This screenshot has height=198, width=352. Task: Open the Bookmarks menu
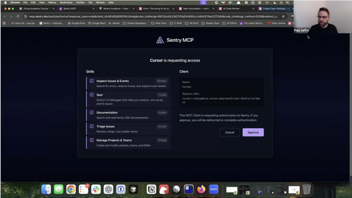66,2
